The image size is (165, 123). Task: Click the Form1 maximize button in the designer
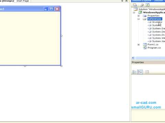52,9
